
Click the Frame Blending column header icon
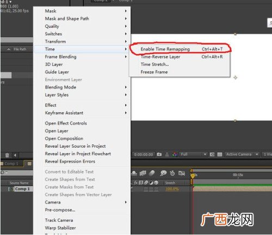coord(141,183)
